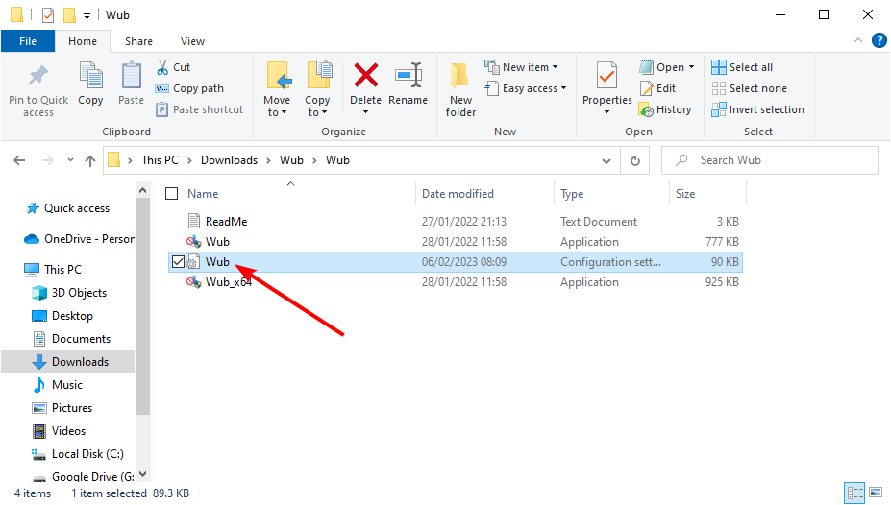The height and width of the screenshot is (505, 891).
Task: Click the Edit button in Open group
Action: click(658, 88)
